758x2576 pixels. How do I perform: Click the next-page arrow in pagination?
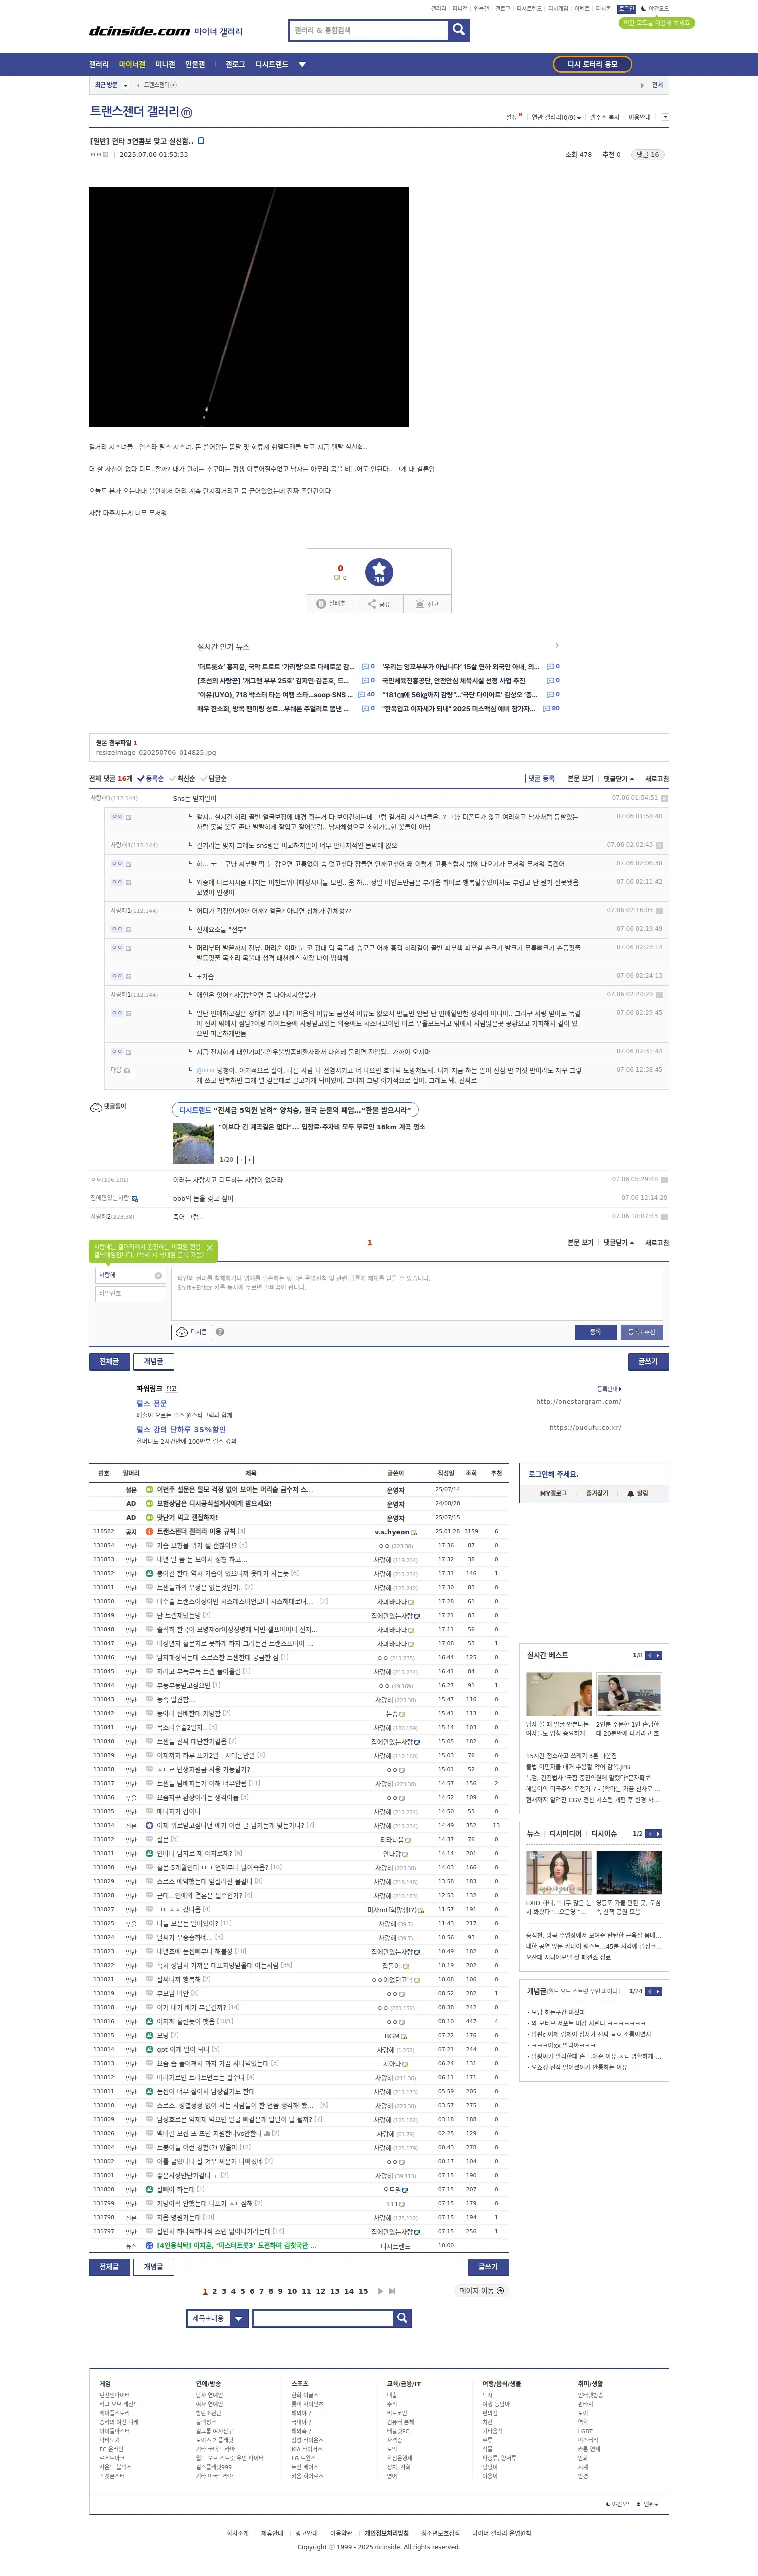380,2291
